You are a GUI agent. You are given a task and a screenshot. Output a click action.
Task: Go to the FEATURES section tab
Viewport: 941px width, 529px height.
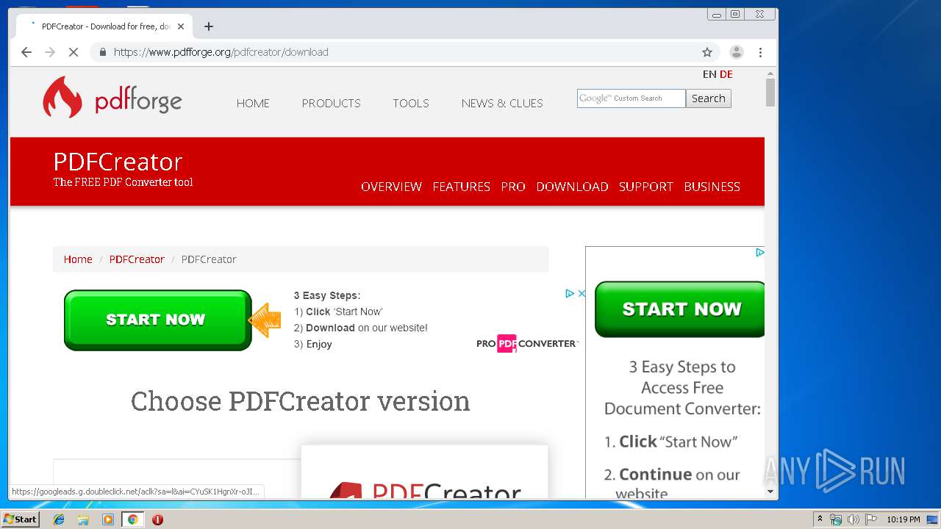(461, 187)
